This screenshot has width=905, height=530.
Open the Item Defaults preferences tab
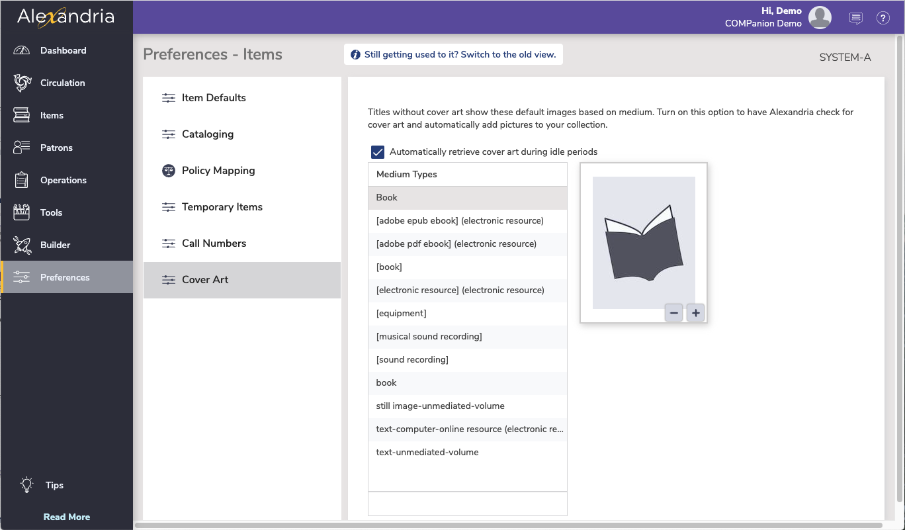[x=214, y=98]
